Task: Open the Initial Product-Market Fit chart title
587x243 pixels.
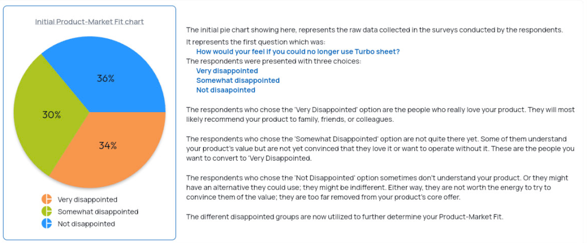Action: (x=89, y=22)
